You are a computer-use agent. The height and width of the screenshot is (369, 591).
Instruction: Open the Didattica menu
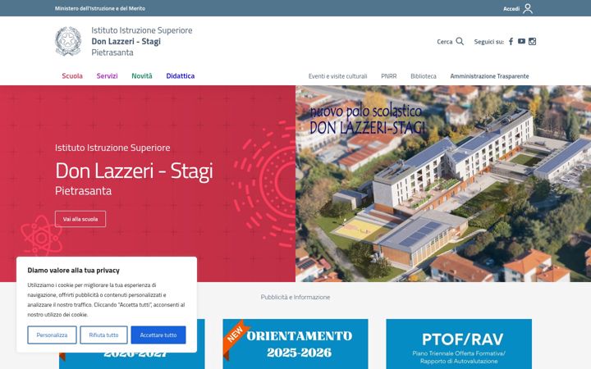tap(180, 75)
